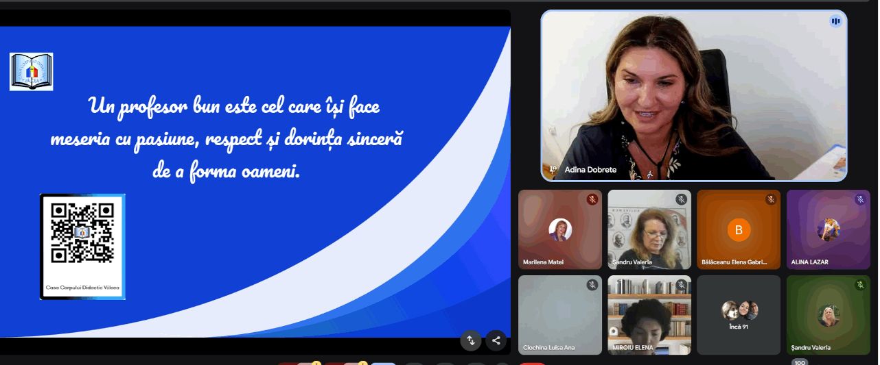
Task: Click the 'Casa Corpului Didactic Vâlcea' caption
Action: tap(82, 288)
